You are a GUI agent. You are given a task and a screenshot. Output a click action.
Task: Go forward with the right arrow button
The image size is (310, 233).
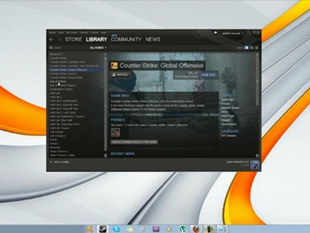coord(59,39)
